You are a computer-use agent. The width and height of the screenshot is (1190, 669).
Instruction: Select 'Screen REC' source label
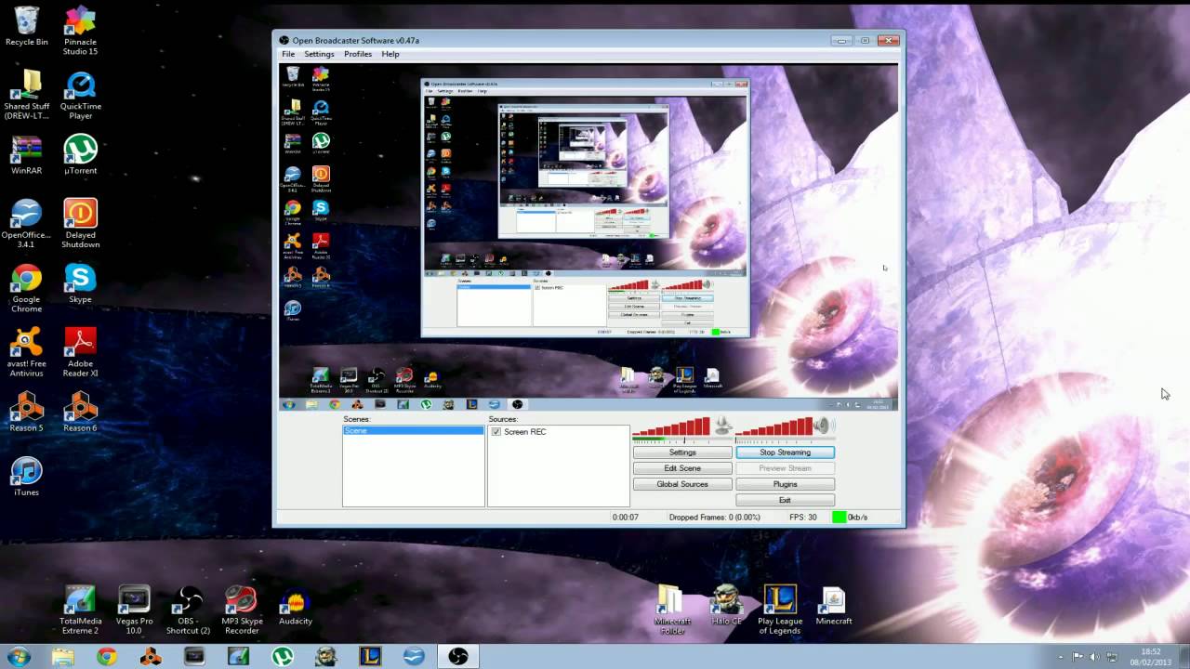point(524,432)
